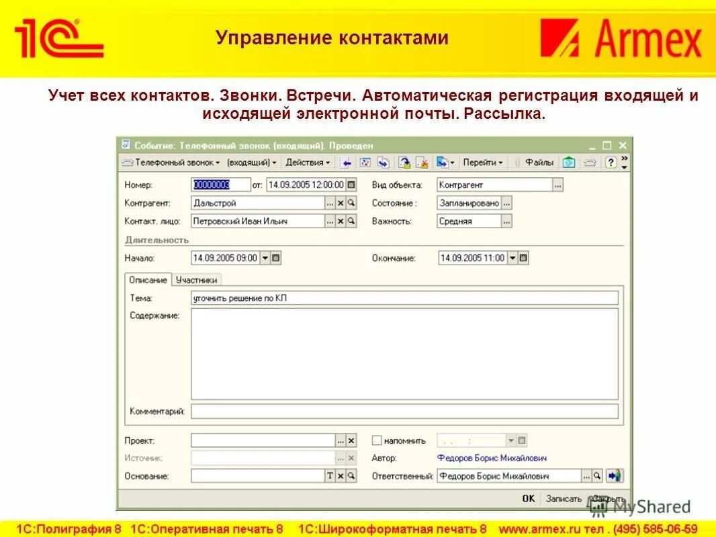Click the email send toolbar icon

[x=404, y=162]
